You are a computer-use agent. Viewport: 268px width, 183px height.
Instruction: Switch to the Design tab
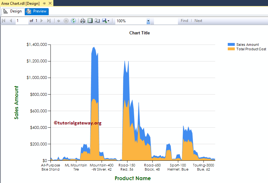pos(13,11)
